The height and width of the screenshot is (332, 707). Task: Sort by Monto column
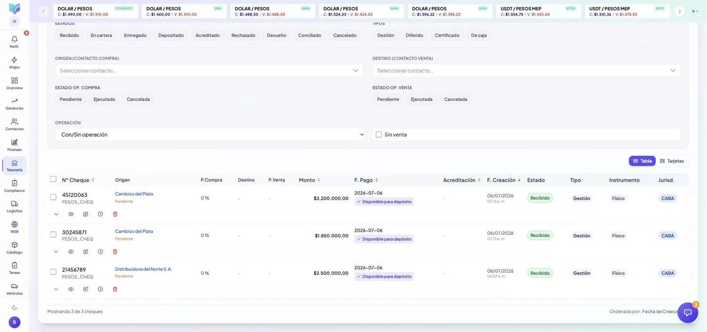tap(309, 180)
